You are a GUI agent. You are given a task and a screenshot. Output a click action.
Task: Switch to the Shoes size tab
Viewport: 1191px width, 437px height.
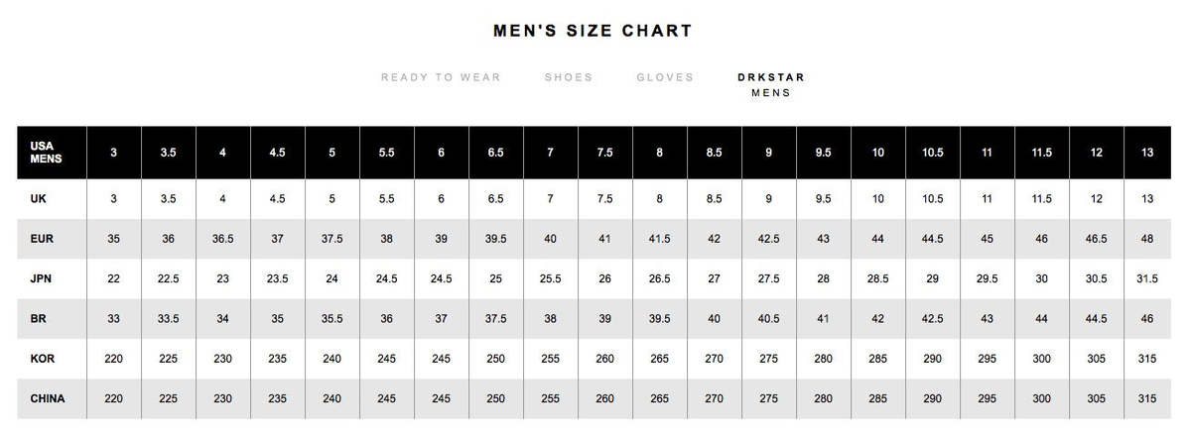[569, 77]
